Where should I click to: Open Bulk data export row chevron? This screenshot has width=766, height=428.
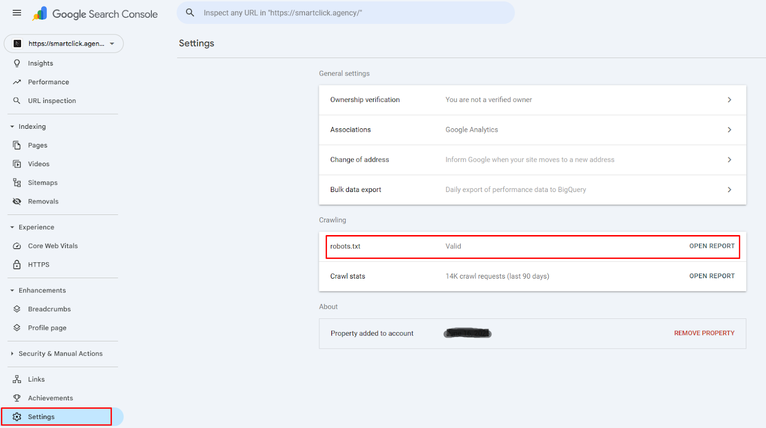730,190
